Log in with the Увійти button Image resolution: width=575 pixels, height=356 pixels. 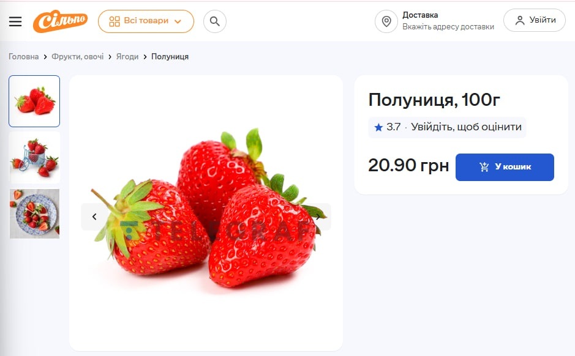[x=535, y=20]
